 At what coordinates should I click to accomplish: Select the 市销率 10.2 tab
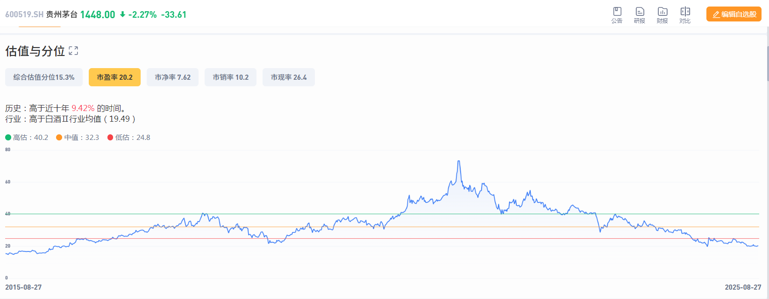[x=230, y=77]
